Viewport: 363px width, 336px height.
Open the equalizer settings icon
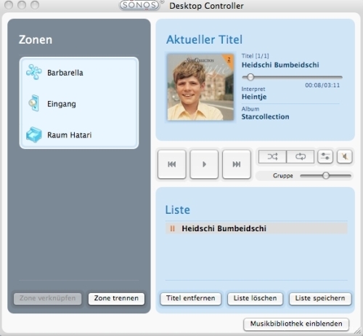[325, 156]
